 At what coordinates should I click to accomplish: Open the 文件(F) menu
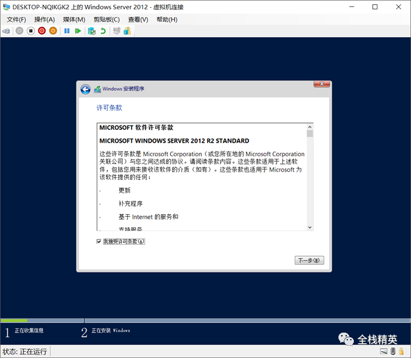click(17, 19)
